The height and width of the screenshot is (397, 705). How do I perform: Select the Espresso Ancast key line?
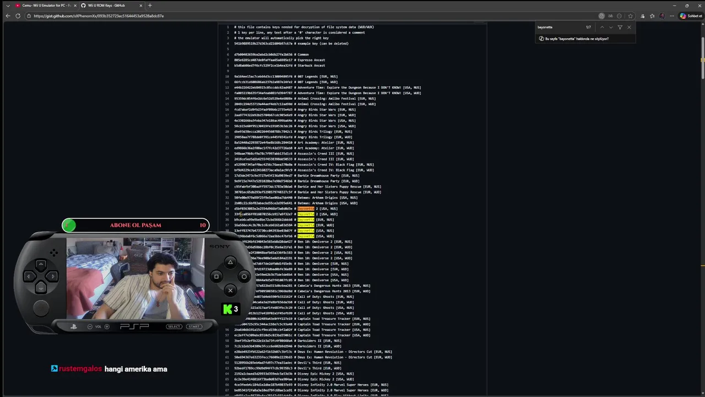pos(279,60)
